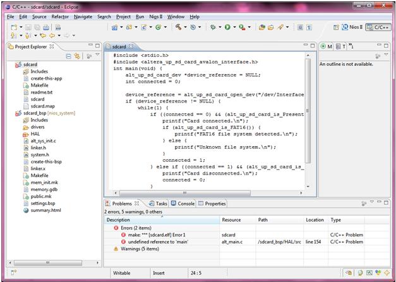
Task: Expand the Warnings (5 items) group
Action: point(109,248)
